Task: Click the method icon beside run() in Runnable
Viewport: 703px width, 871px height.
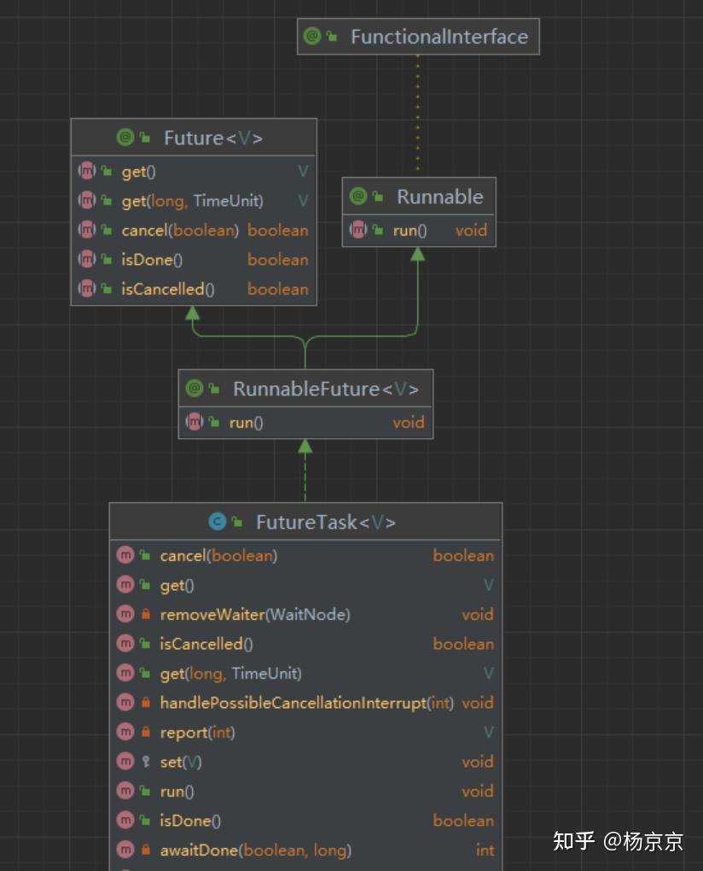Action: click(x=357, y=230)
